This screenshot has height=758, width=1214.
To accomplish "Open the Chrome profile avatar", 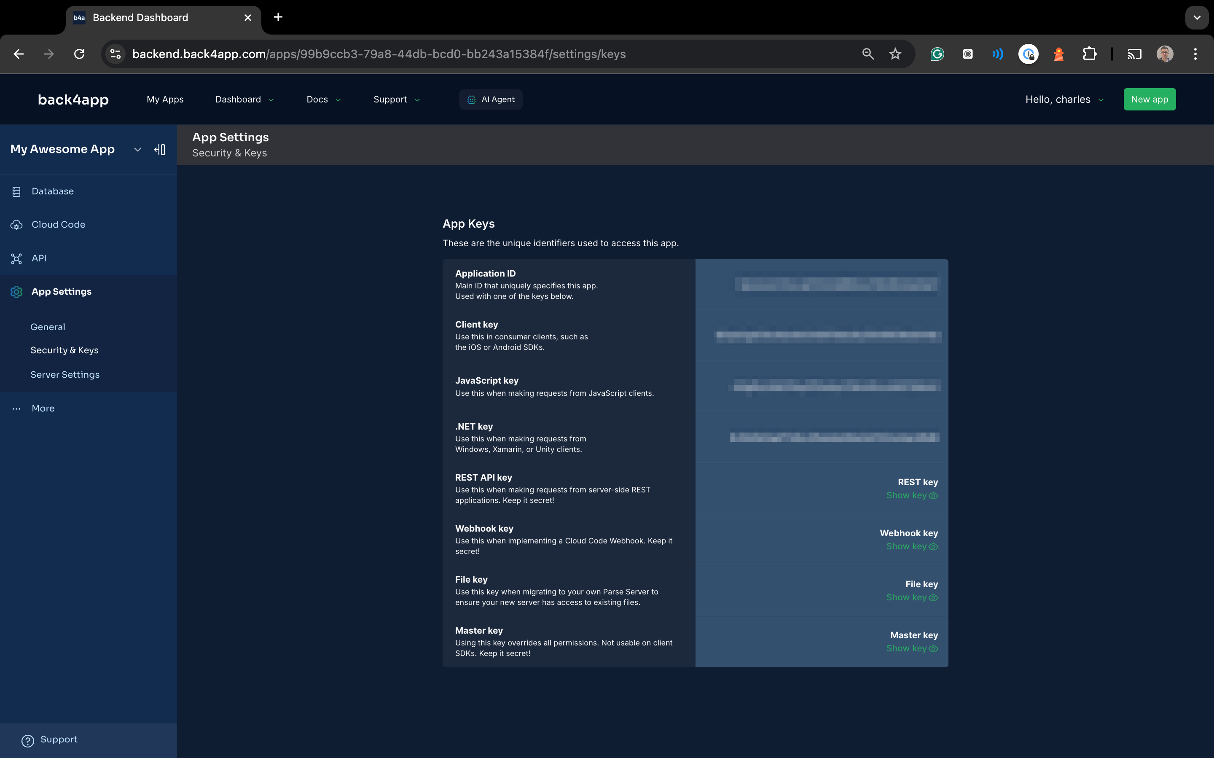I will pyautogui.click(x=1165, y=54).
